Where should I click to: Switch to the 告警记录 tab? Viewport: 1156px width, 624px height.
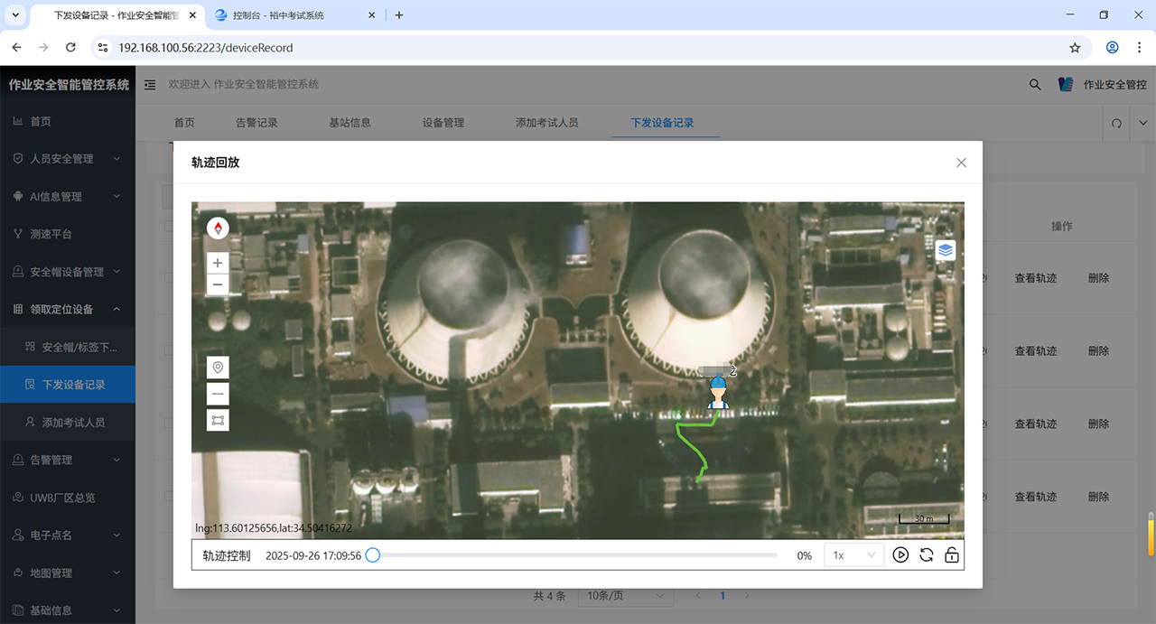pos(256,123)
